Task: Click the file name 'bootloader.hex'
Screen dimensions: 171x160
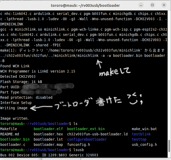Action: [48, 134]
